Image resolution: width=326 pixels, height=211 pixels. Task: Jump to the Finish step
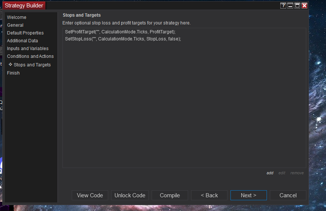pyautogui.click(x=13, y=73)
